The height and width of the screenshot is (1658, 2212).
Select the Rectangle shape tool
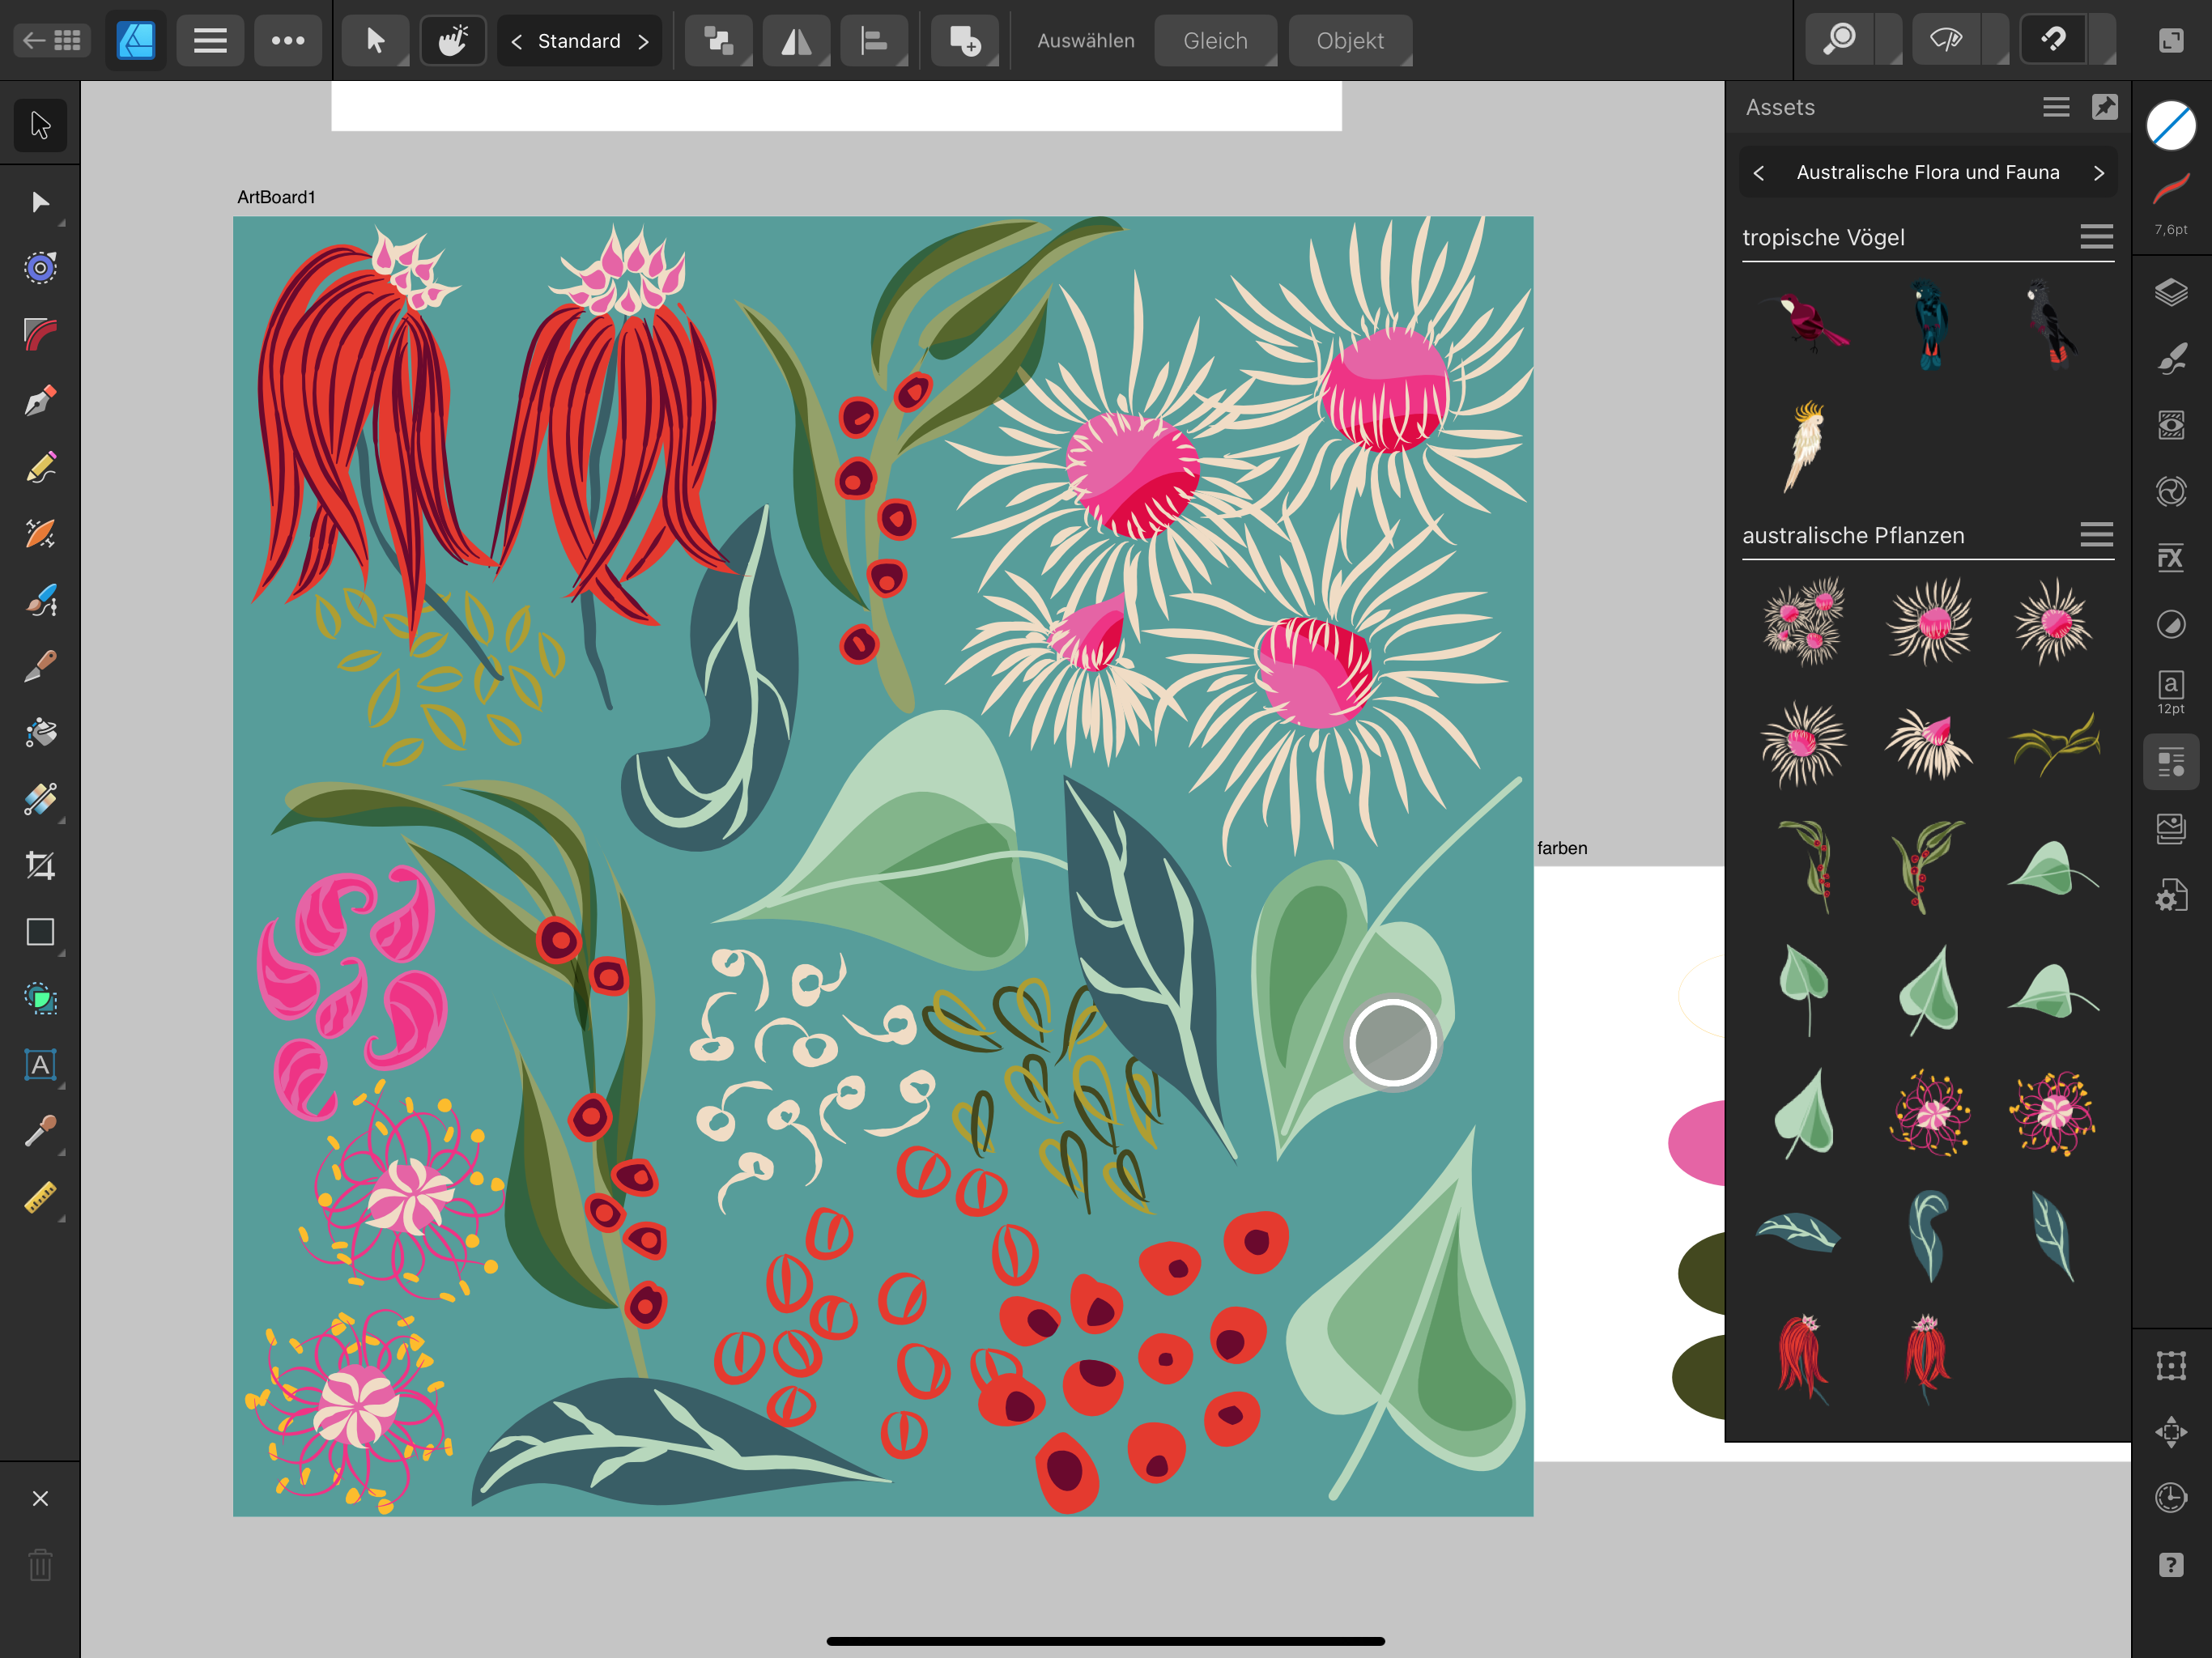[x=40, y=932]
